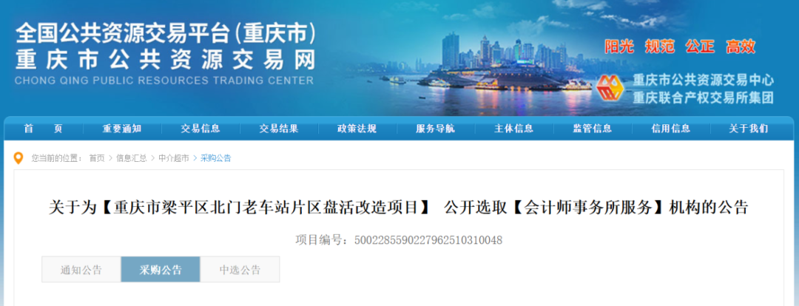Open 政策法规 menu item

(357, 129)
